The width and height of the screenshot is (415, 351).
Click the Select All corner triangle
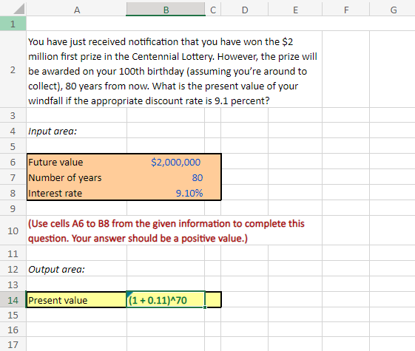tap(19, 9)
